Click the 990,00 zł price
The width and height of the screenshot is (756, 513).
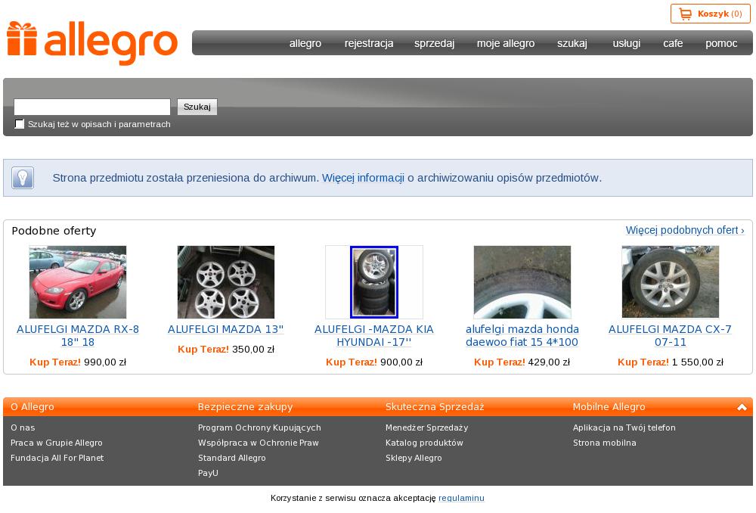[105, 362]
